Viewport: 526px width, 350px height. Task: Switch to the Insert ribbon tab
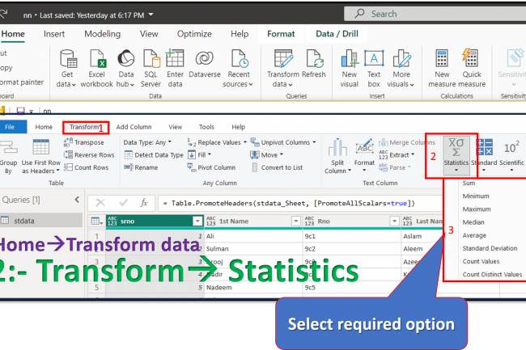coord(54,34)
